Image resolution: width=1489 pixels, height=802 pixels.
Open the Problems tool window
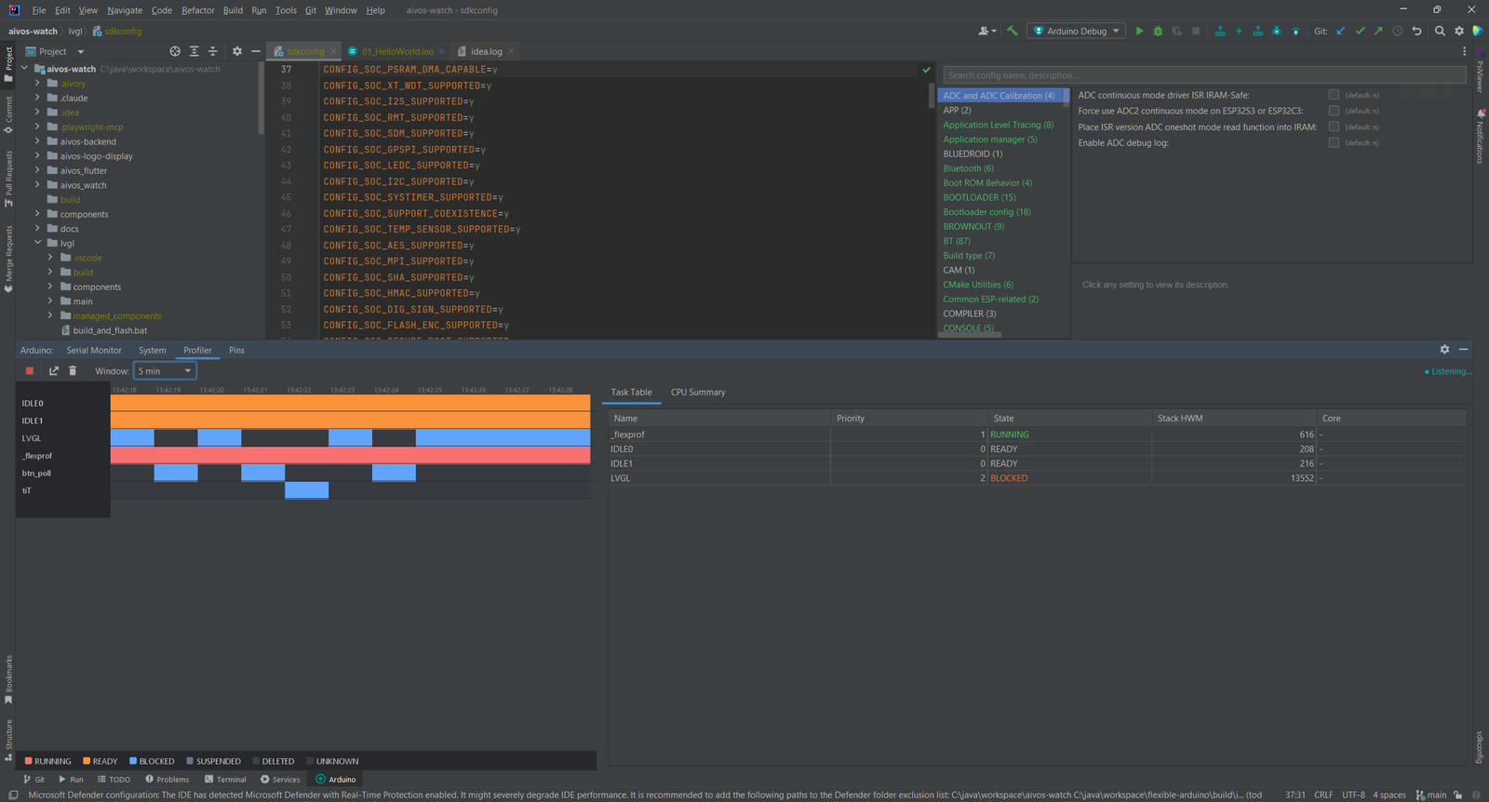(x=168, y=780)
